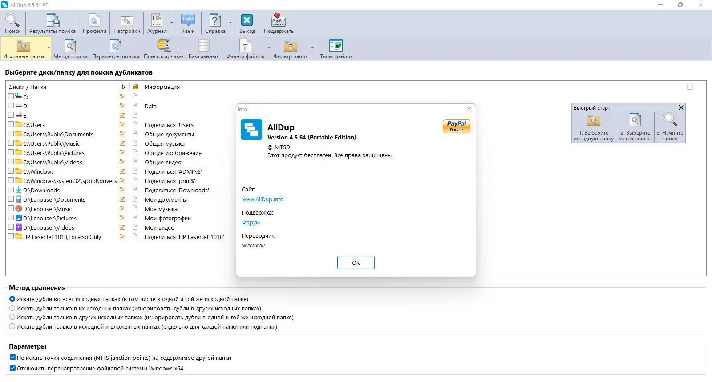712x382 pixels.
Task: Open the Справка help icon
Action: click(215, 24)
